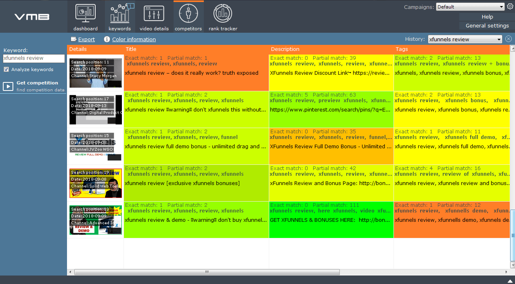Click the bottom-right expand arrow icon
The width and height of the screenshot is (515, 284).
coord(510,281)
